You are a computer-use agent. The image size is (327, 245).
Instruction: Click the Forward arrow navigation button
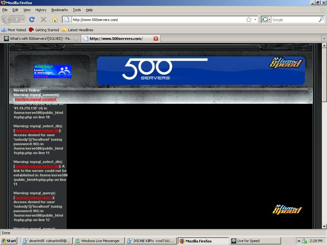[17, 19]
